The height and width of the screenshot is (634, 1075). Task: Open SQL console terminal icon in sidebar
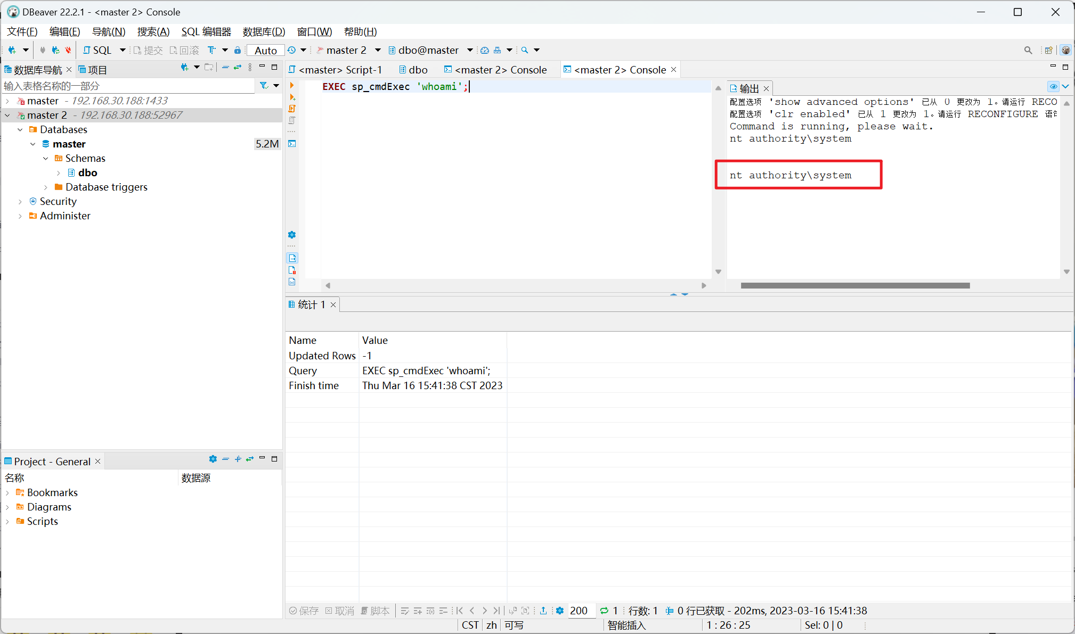(292, 144)
